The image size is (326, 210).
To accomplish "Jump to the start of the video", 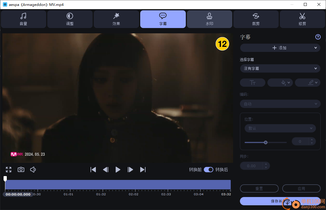I will (93, 170).
